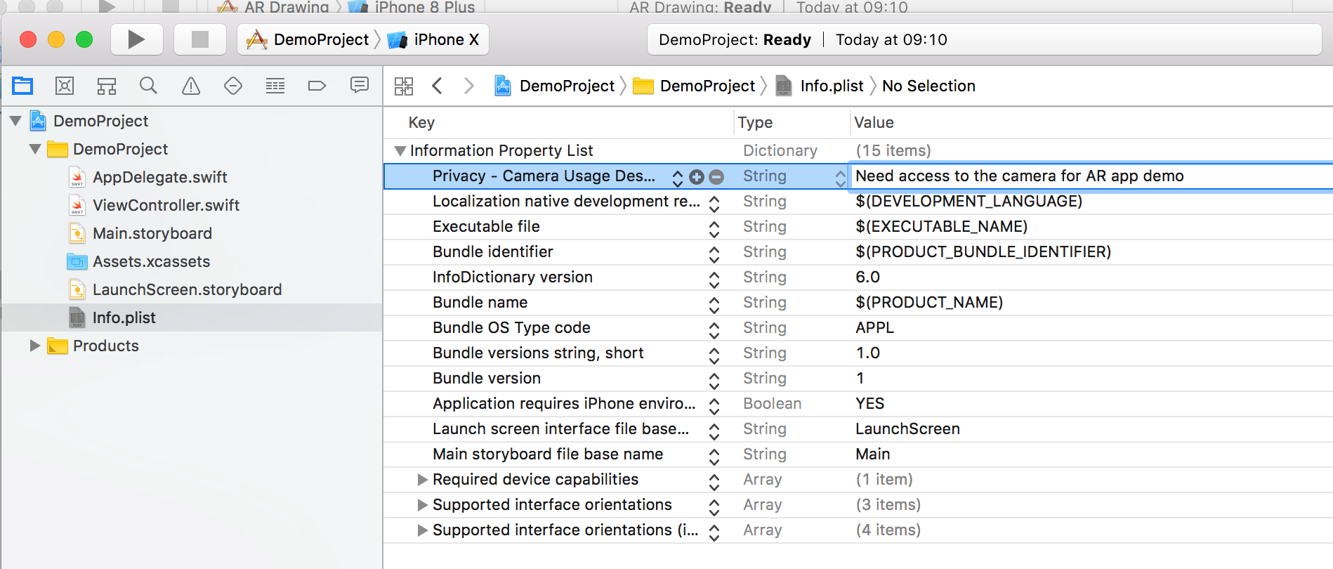
Task: Show the Symbol navigator hierarchy icon
Action: pyautogui.click(x=107, y=86)
